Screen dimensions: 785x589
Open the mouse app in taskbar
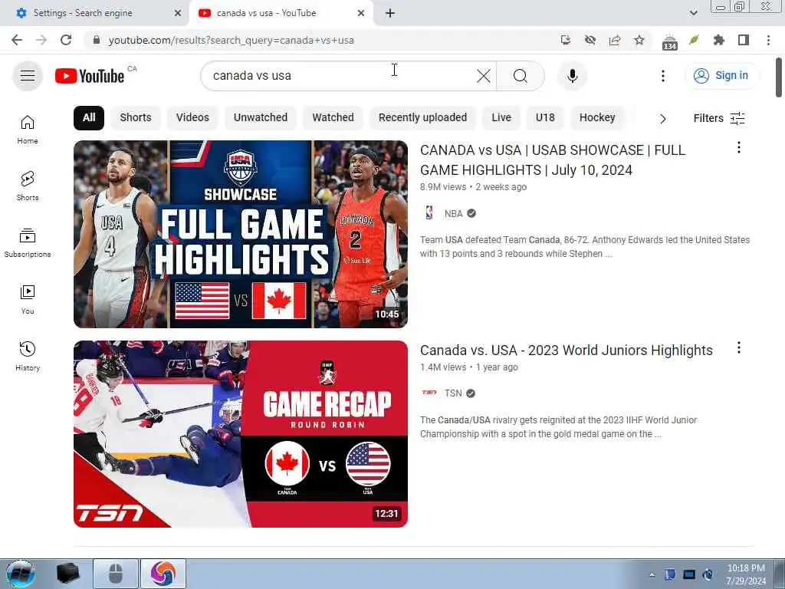click(x=116, y=574)
